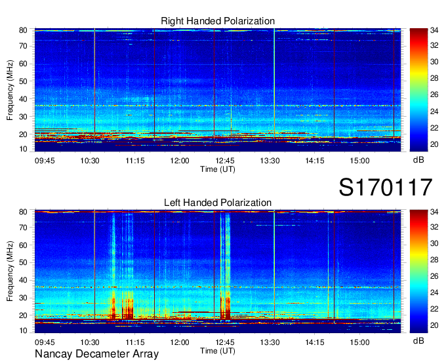The height and width of the screenshot is (362, 446).
Task: Click the 10:30 tick label of lower plot
Action: click(x=90, y=342)
